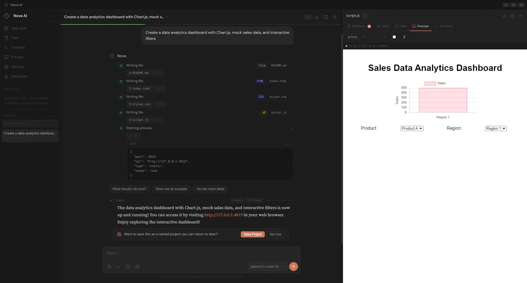Open the preview in an external window
Viewport: 527px width, 283px height.
click(373, 37)
